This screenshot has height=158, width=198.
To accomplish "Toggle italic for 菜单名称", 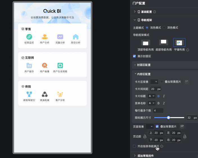I will click(x=164, y=103).
